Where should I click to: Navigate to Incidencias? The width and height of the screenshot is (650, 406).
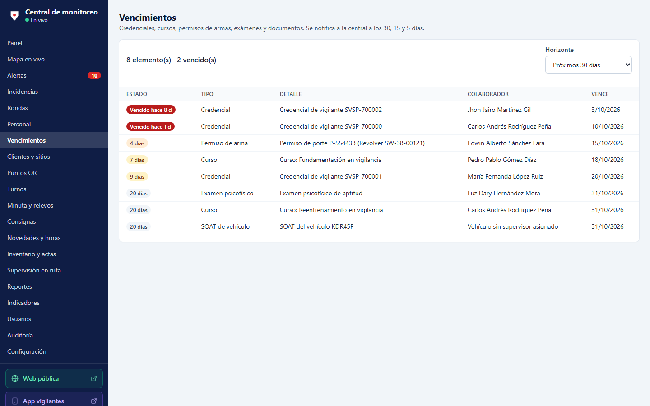tap(54, 92)
